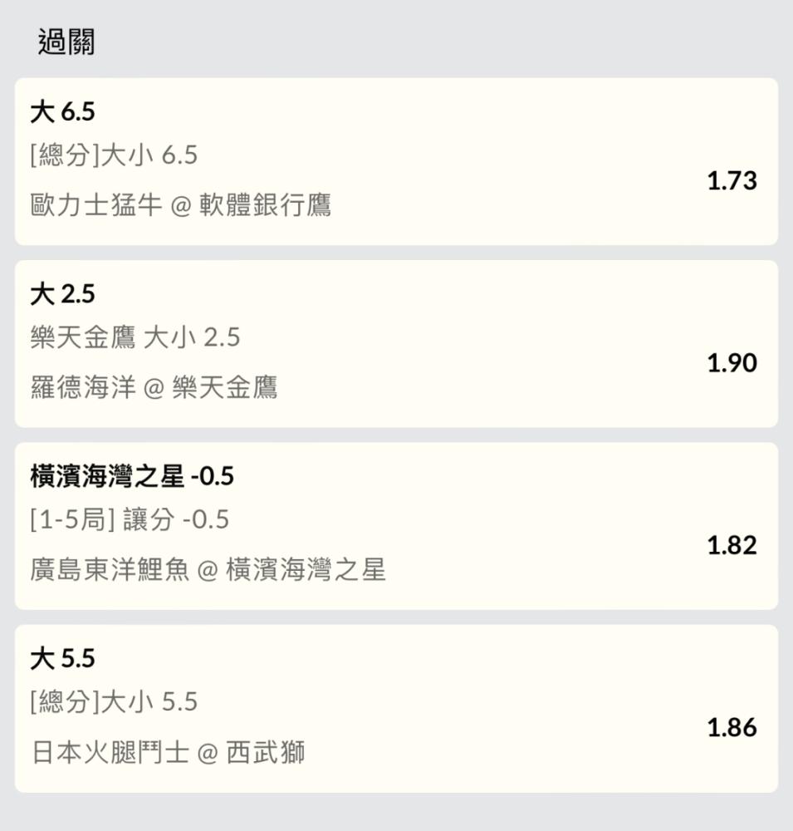Click the 大 6.5 selection title

tap(62, 112)
